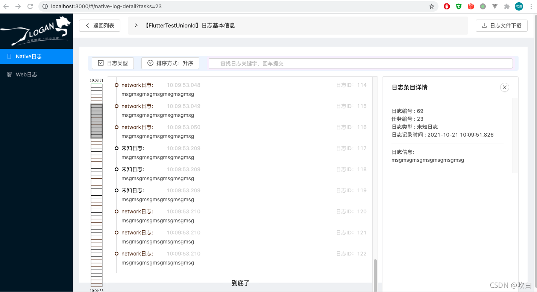The width and height of the screenshot is (537, 292).
Task: Toggle the dot marker beside 未知日志 entry 117
Action: (x=116, y=148)
